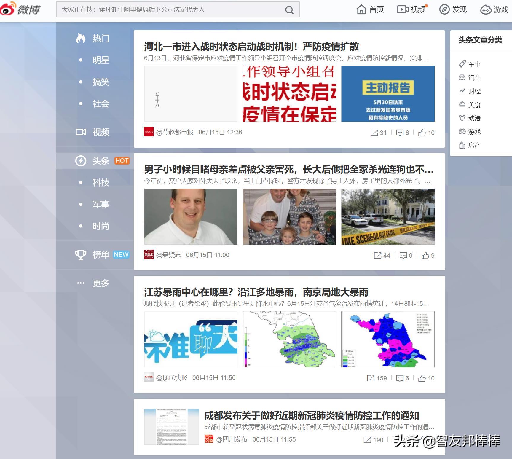The width and height of the screenshot is (512, 459).
Task: Select 热门 in the left sidebar
Action: 101,38
